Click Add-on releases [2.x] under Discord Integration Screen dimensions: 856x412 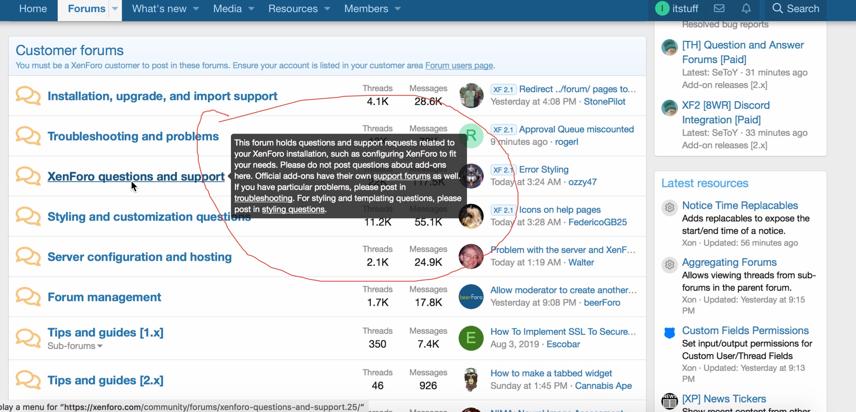coord(724,145)
